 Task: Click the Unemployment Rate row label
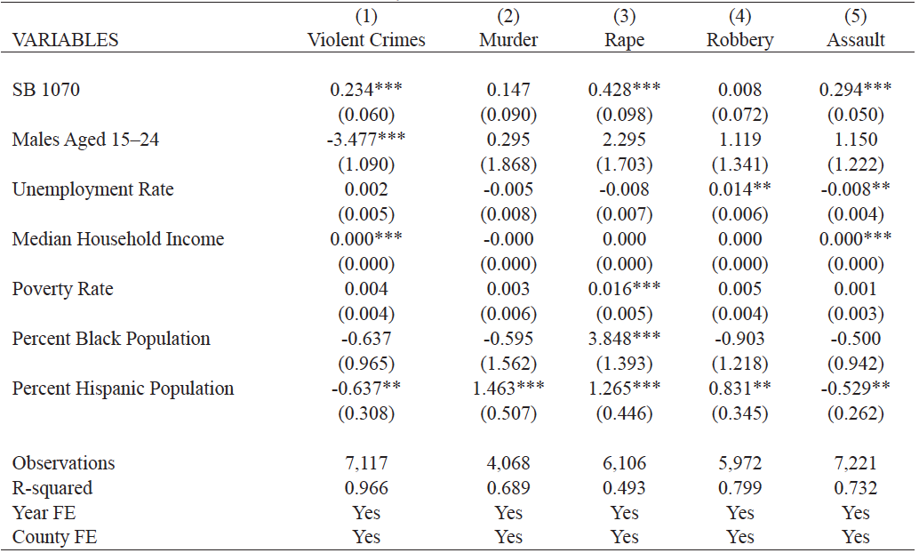pyautogui.click(x=92, y=189)
